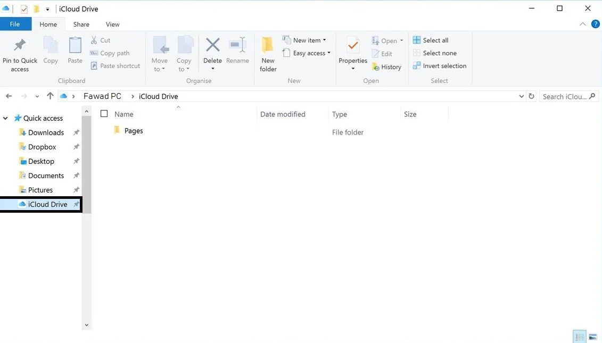
Task: Open Documents in Quick access
Action: click(x=46, y=175)
